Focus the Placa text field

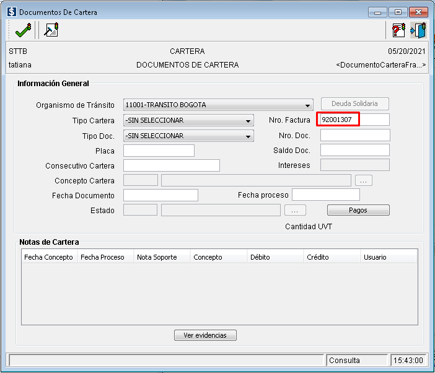159,151
